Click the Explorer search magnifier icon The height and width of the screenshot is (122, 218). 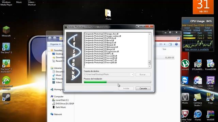pos(178,39)
